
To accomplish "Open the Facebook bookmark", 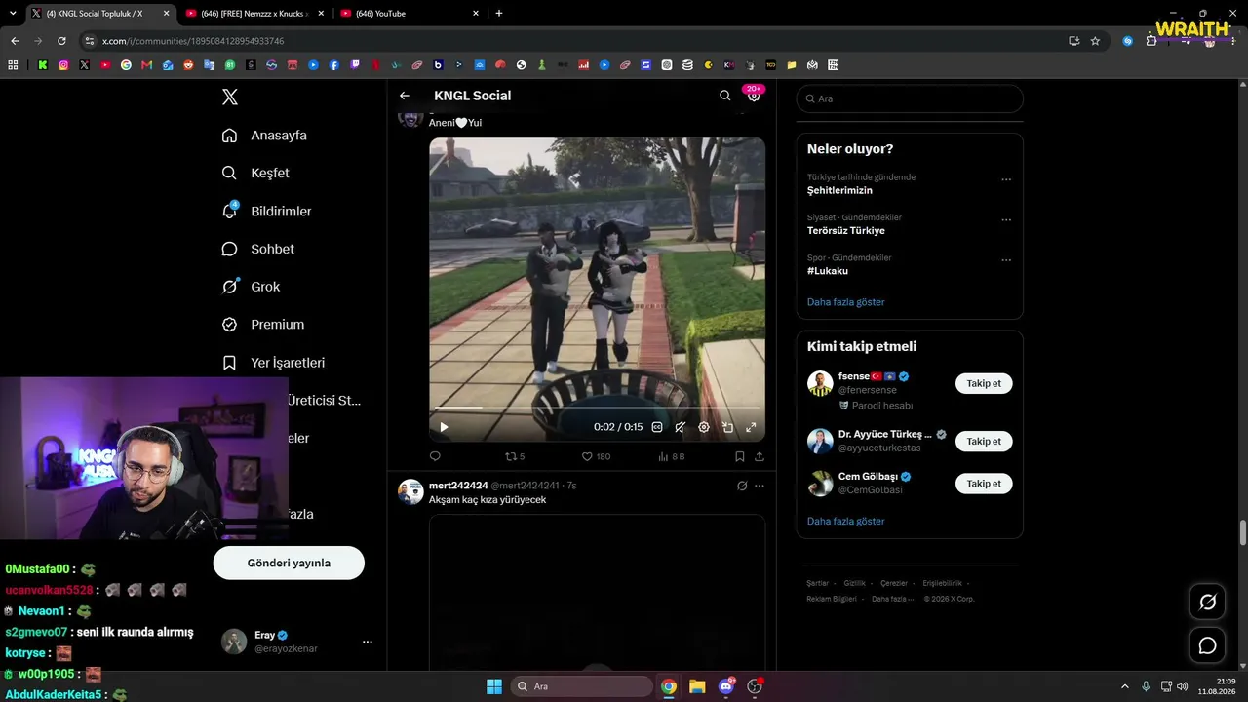I will 334,65.
